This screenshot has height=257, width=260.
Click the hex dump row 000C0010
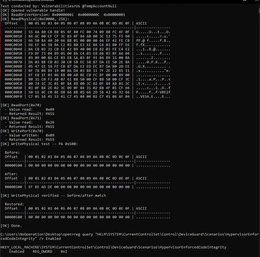tap(88, 36)
